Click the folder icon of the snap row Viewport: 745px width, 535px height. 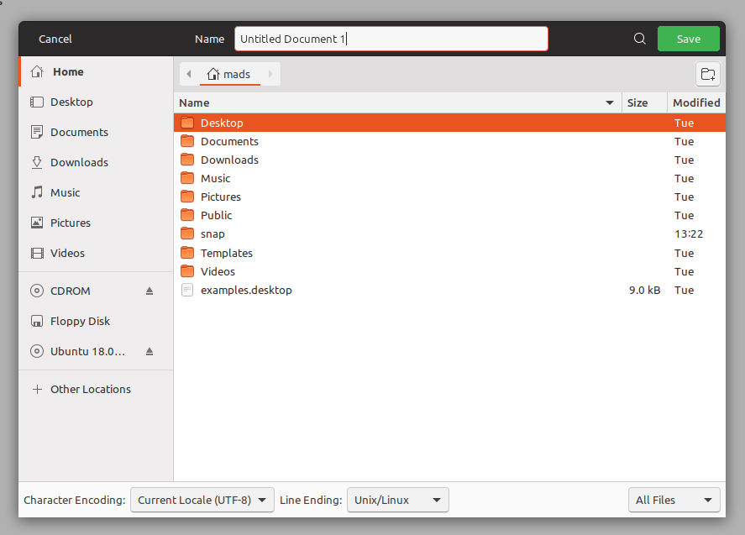pyautogui.click(x=187, y=233)
